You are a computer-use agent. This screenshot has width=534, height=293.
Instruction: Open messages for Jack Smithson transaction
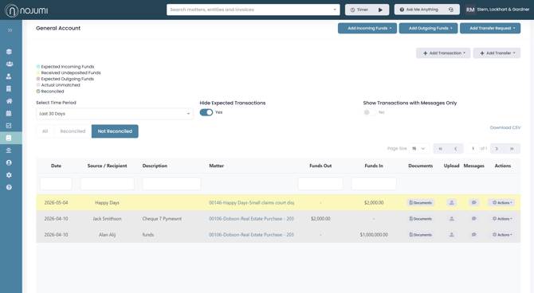473,218
